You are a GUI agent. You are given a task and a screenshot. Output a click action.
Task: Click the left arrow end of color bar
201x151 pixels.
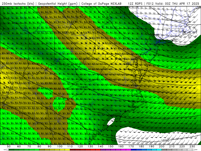[x=6, y=150]
